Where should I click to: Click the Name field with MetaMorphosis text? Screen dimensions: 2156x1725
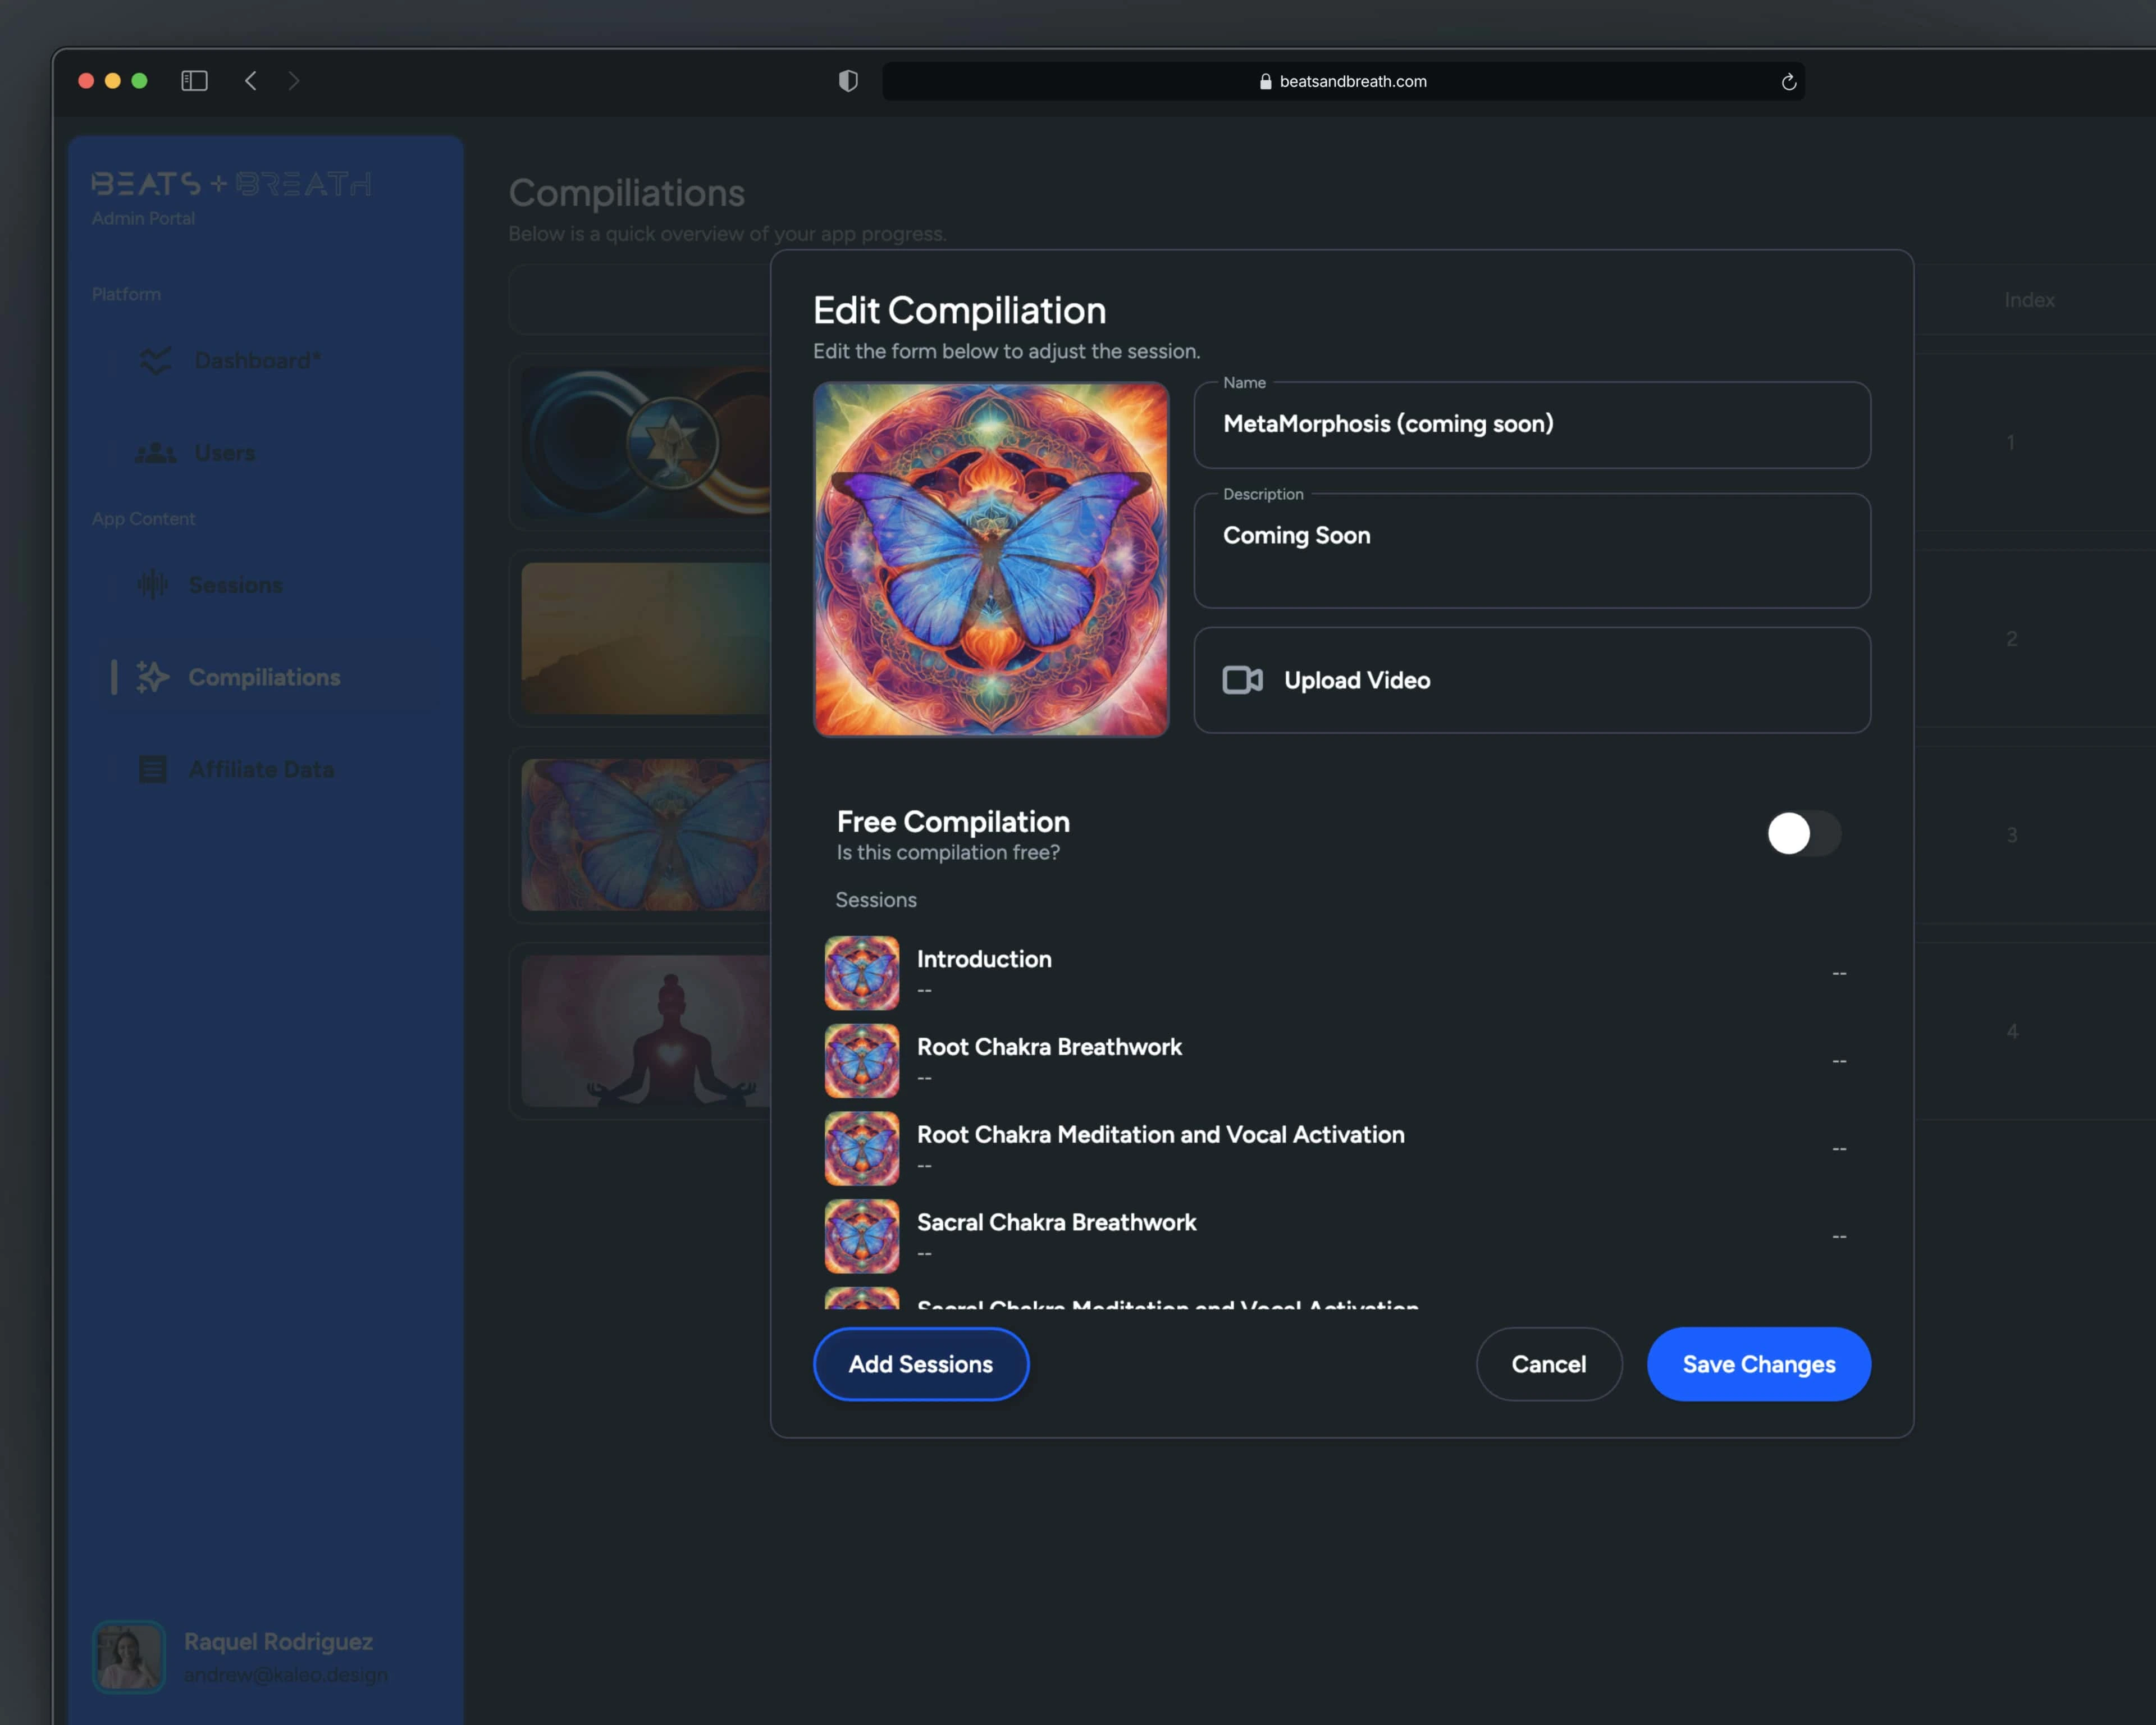point(1531,425)
